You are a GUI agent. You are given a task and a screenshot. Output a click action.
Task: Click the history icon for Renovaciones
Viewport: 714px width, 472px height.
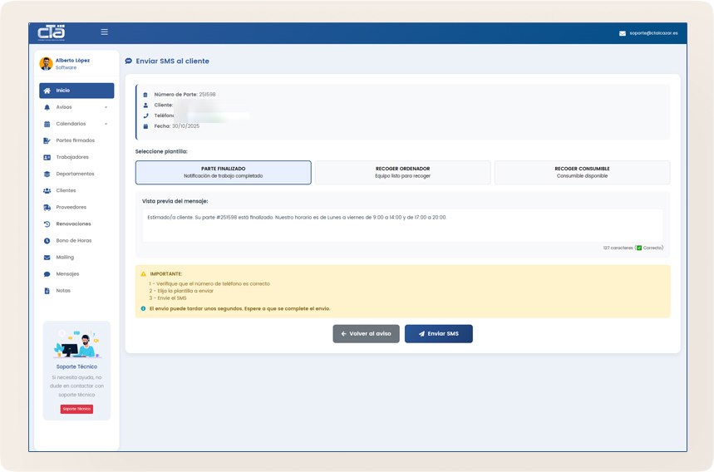(47, 224)
